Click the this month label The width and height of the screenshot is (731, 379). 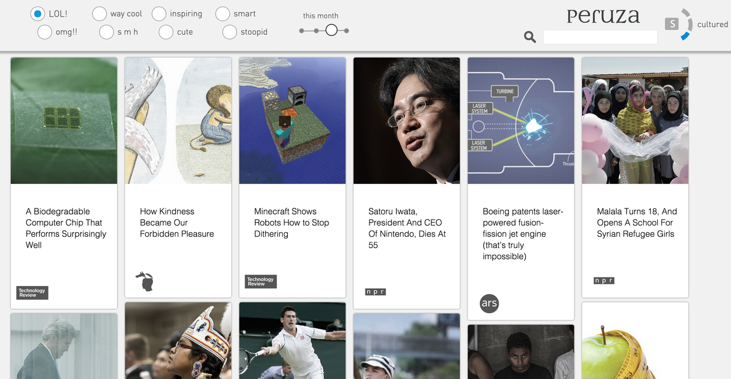[320, 16]
